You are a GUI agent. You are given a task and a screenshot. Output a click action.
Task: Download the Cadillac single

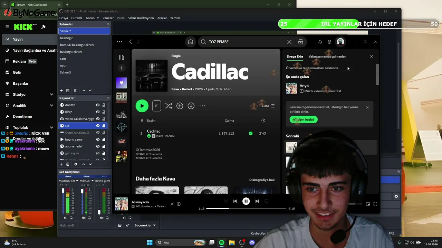tap(191, 106)
